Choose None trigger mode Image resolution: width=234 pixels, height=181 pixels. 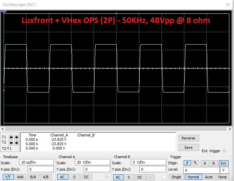pos(223,177)
